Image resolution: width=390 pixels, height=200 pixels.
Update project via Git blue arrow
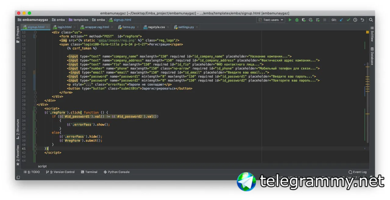341,20
